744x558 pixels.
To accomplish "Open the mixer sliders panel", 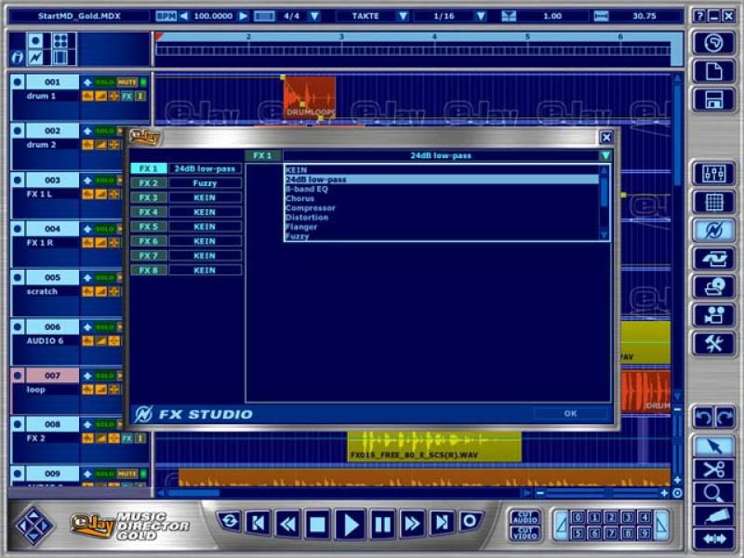I will (x=713, y=174).
